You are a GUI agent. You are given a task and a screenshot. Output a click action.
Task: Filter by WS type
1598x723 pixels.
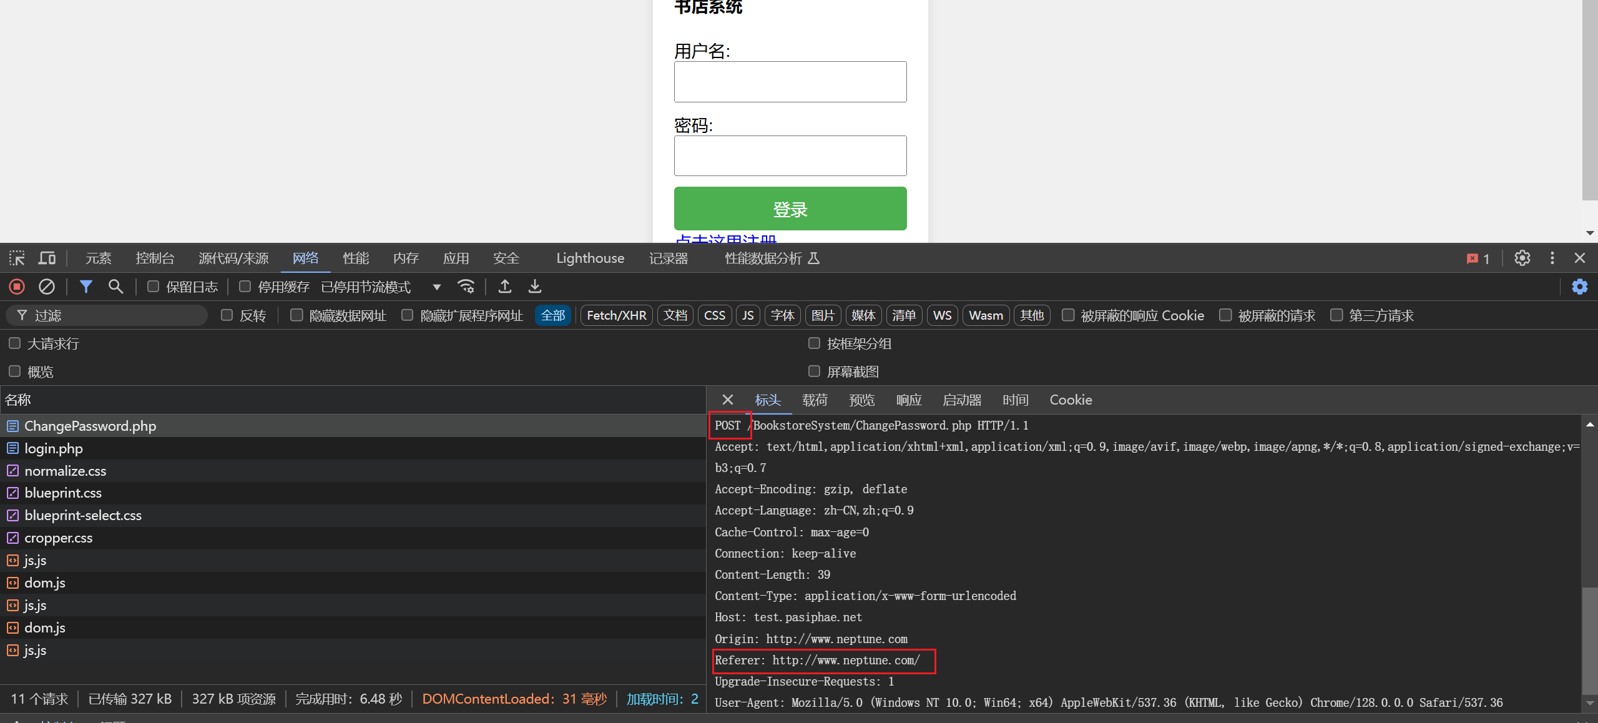(x=943, y=315)
